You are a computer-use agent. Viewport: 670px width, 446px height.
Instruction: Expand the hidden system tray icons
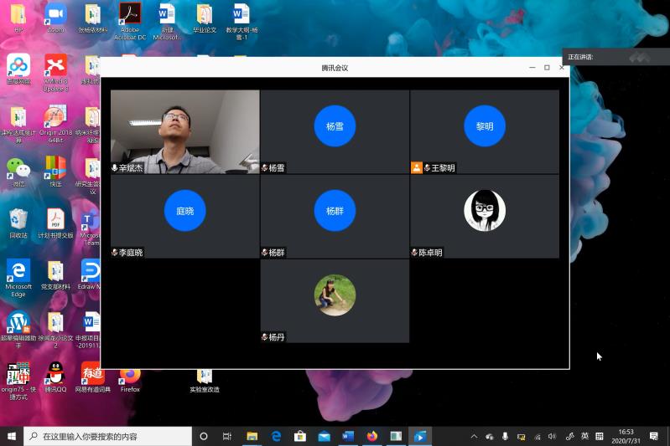click(473, 436)
